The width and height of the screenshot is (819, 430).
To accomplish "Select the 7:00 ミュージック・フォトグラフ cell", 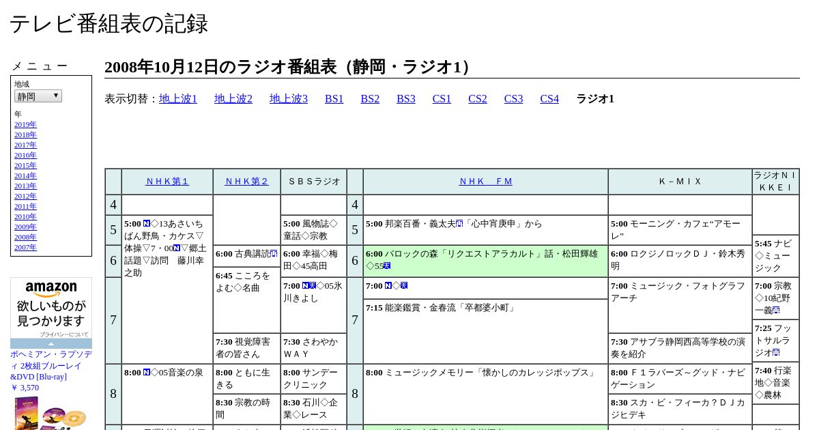I will coord(680,305).
